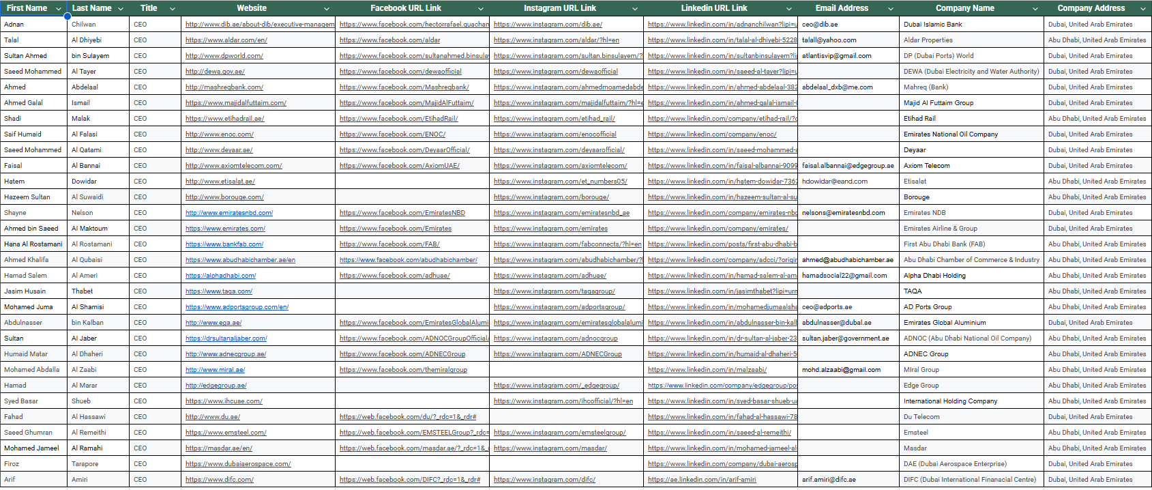The height and width of the screenshot is (490, 1152).
Task: Open the facebook.com/aldar link
Action: (x=390, y=40)
